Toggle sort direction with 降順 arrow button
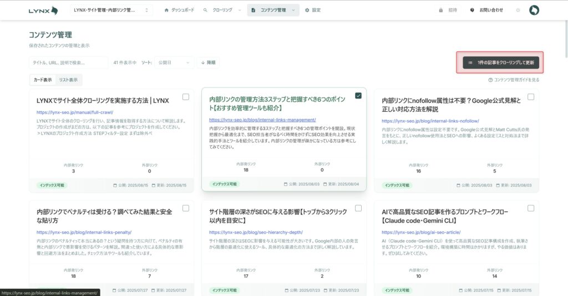 tap(207, 63)
